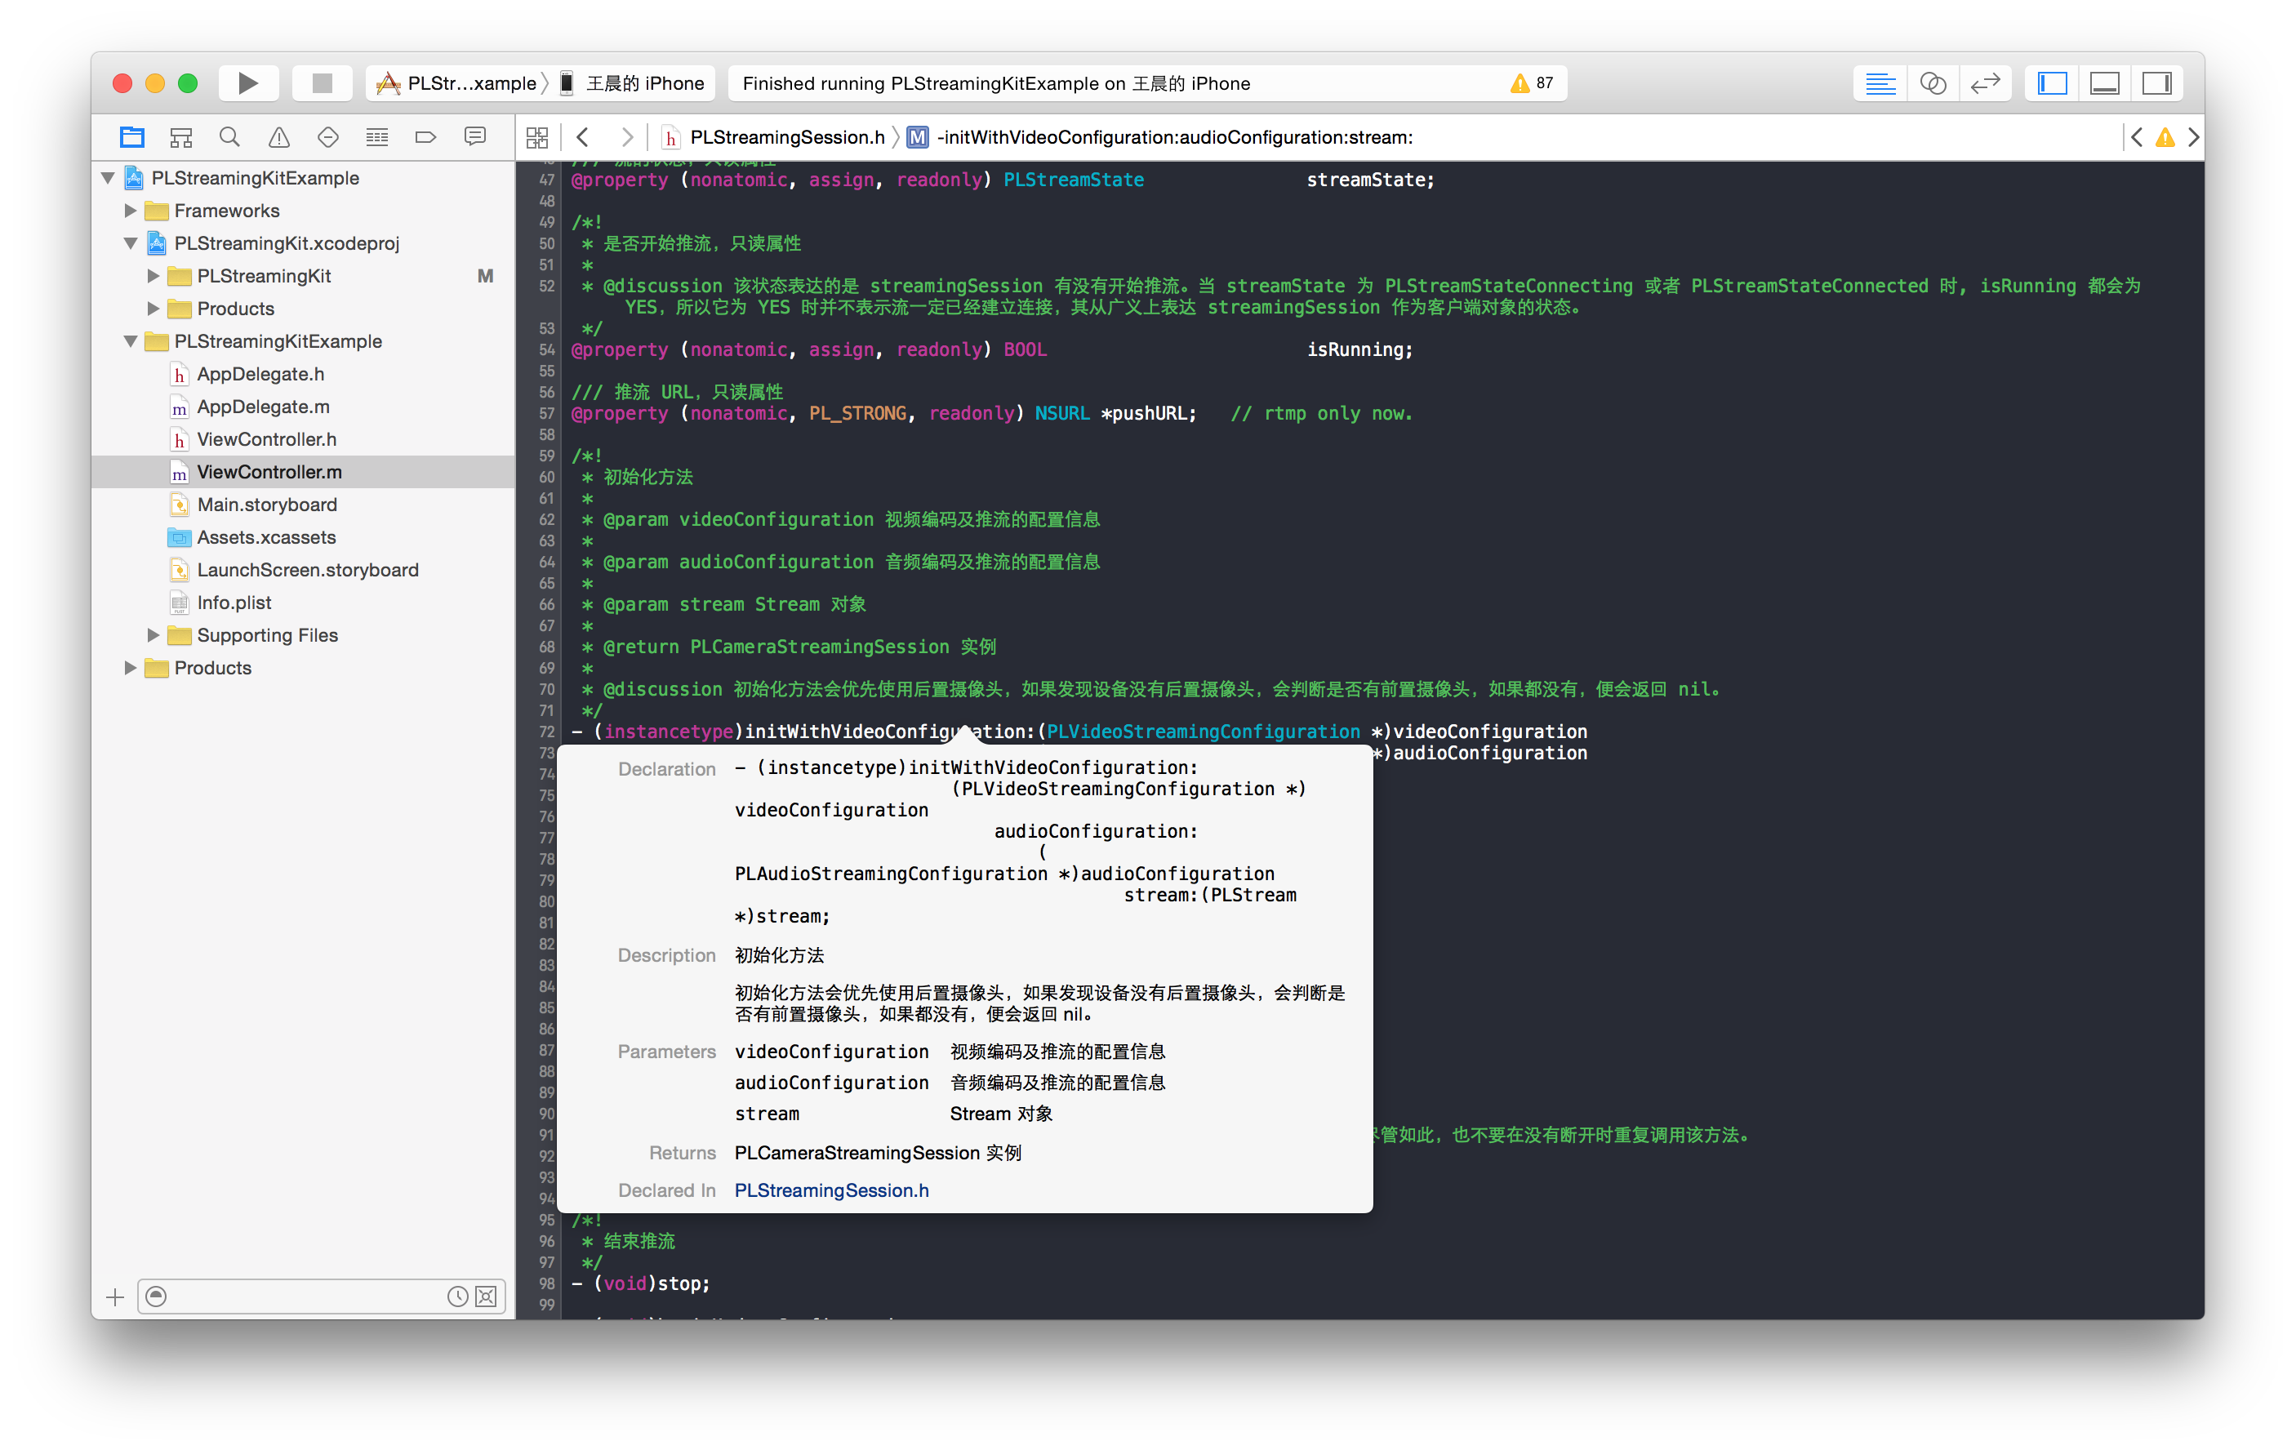Toggle the Utilities panel visibility
The height and width of the screenshot is (1450, 2296).
2156,84
